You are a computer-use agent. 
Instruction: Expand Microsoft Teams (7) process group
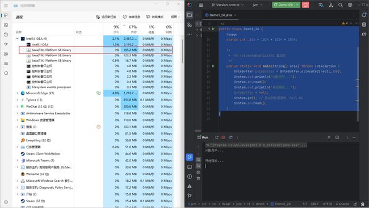click(x=18, y=161)
